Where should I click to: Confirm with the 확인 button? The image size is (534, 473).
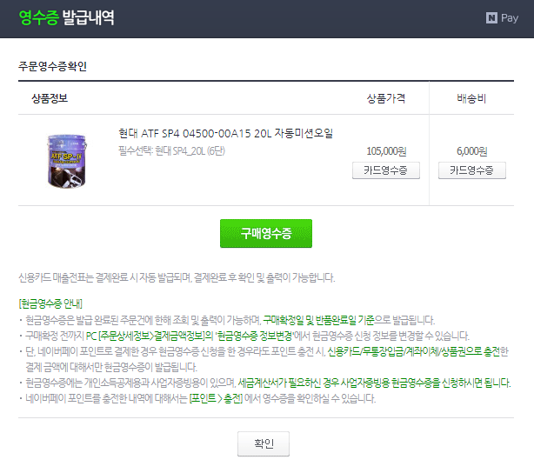pyautogui.click(x=264, y=443)
